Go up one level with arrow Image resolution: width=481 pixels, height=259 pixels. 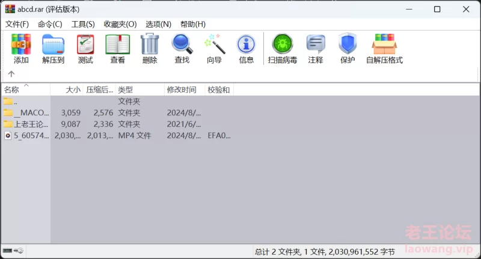coord(11,74)
